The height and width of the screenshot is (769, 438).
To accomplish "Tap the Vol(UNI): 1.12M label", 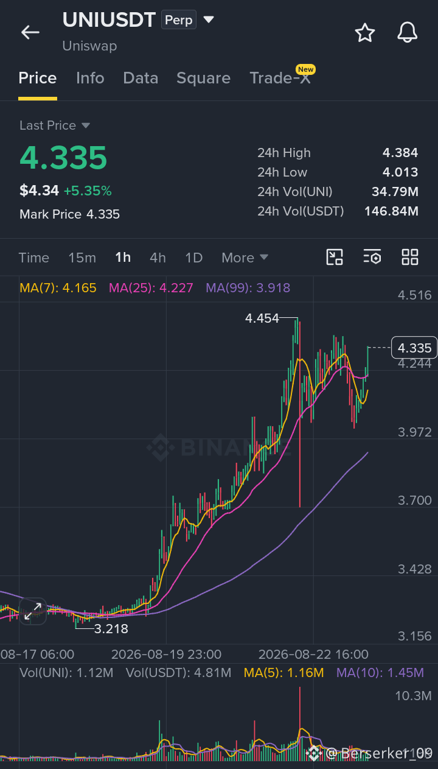I will pyautogui.click(x=66, y=673).
